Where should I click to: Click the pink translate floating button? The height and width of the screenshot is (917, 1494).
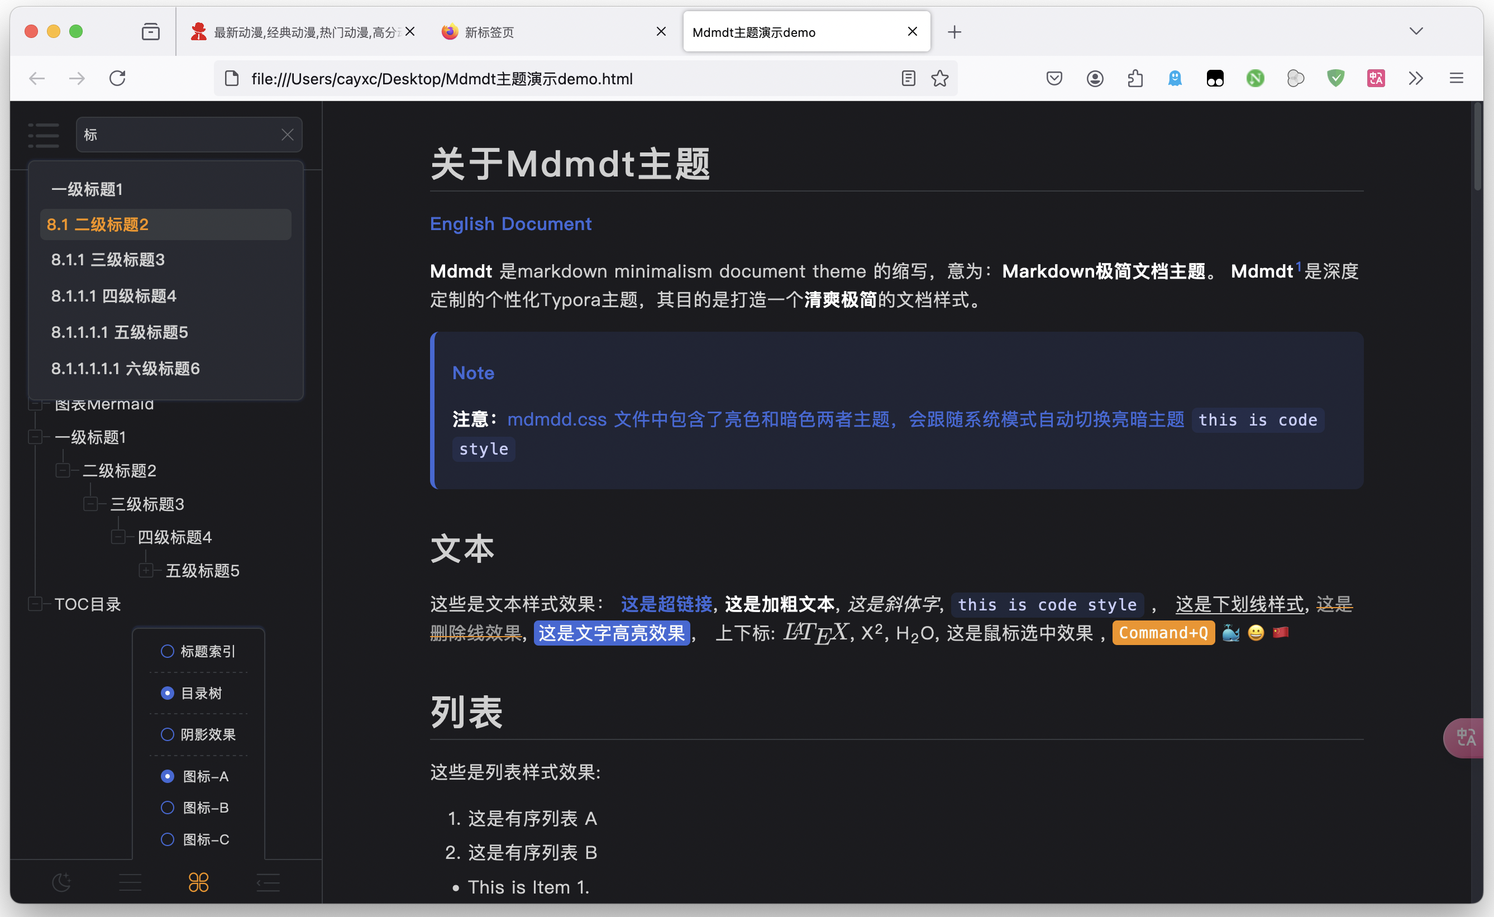pos(1466,738)
